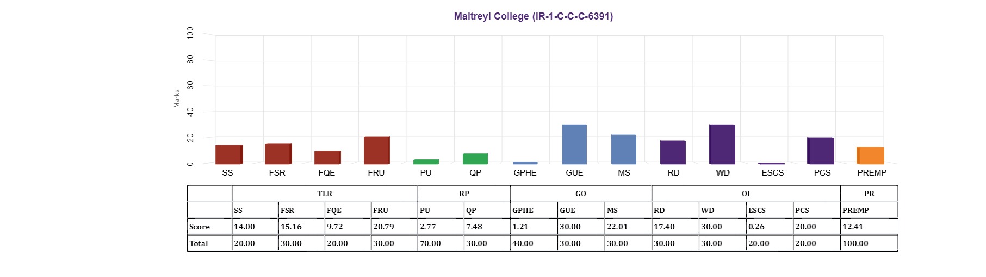Click the GUE bar in the chart

(x=574, y=144)
